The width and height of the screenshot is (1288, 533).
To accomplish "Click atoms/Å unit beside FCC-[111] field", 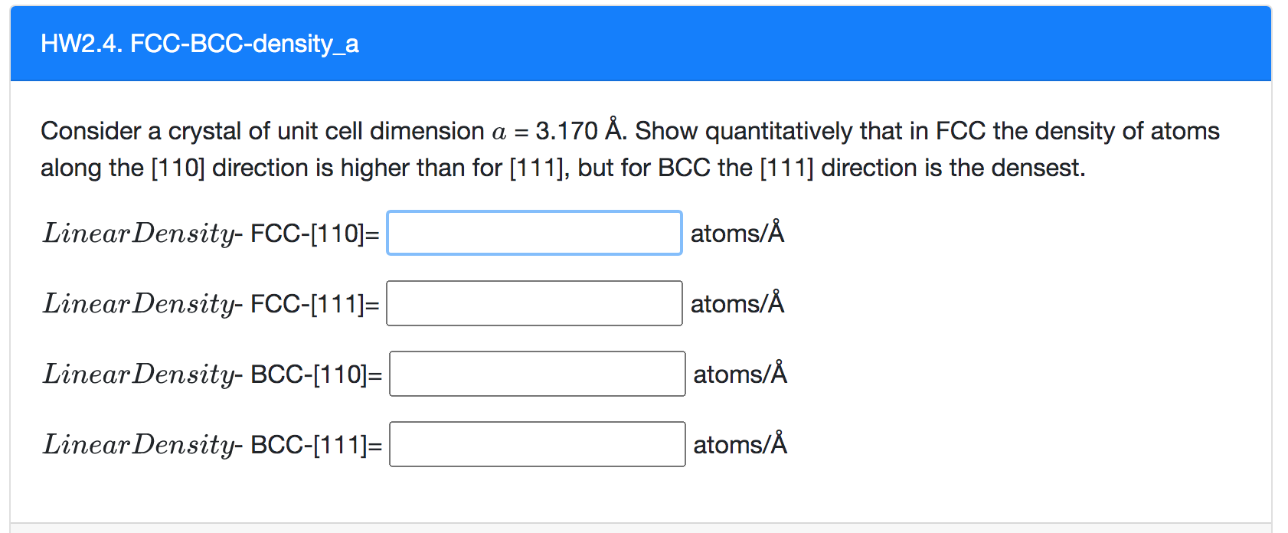I will [x=737, y=303].
